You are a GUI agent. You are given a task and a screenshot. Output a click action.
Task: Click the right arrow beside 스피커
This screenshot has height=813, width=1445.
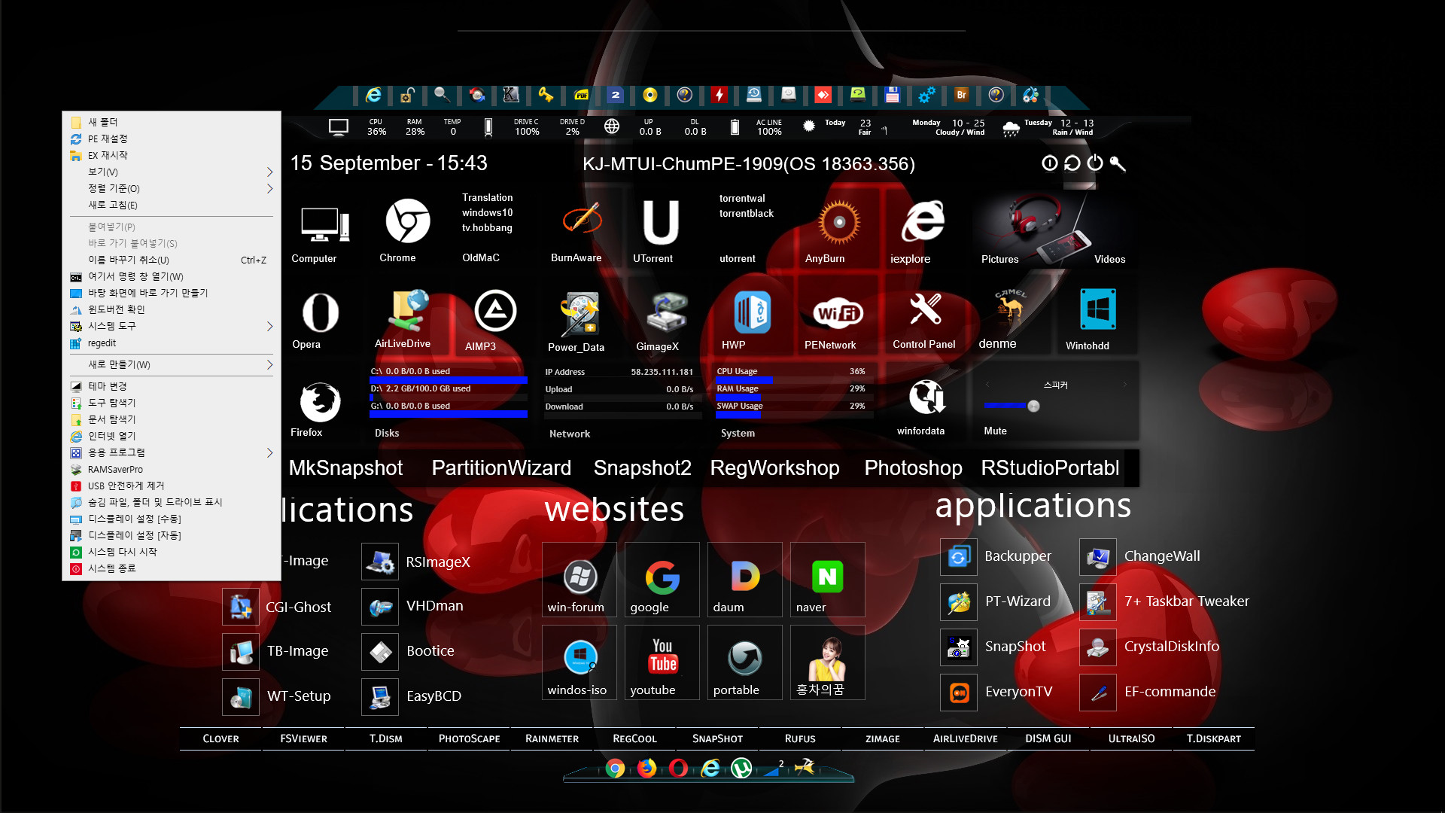[1125, 385]
